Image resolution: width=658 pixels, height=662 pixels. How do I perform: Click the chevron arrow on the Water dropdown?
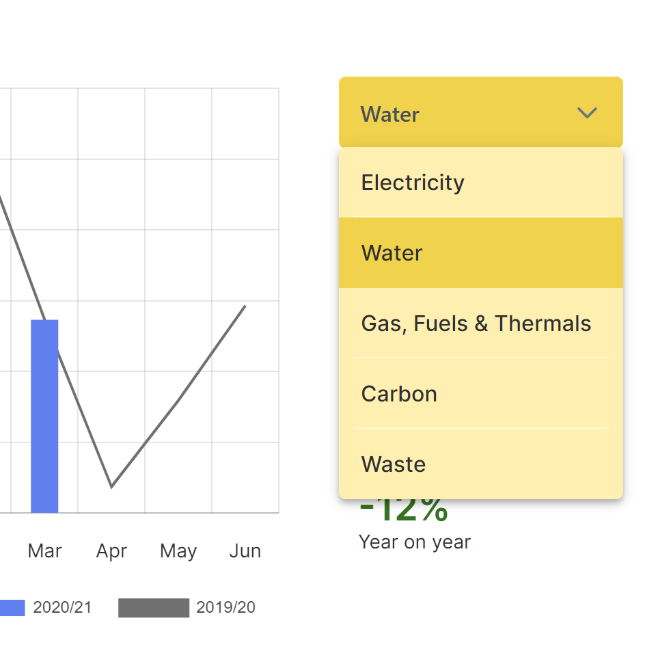(587, 114)
